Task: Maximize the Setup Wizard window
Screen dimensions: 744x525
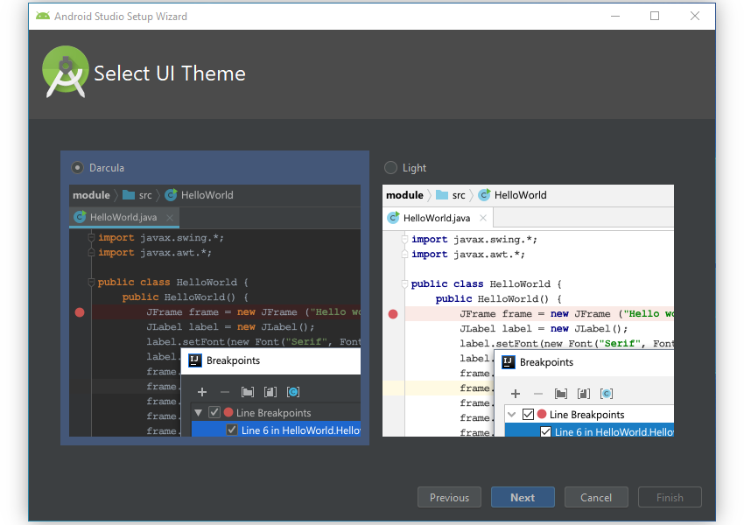Action: coord(655,16)
